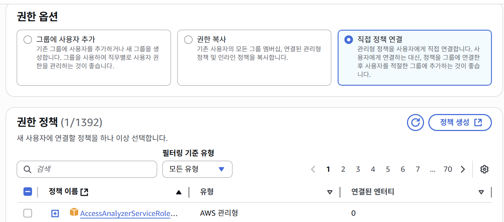
Task: Click the external link icon beside 정책 이름
Action: [84, 192]
